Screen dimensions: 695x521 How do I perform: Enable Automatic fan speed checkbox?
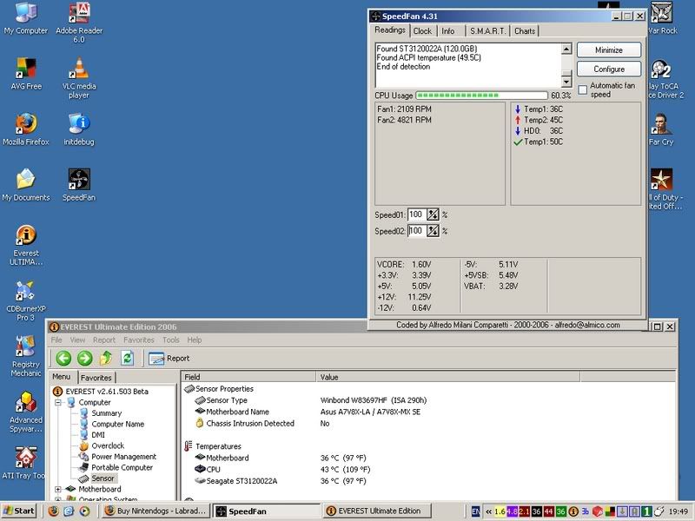(582, 89)
